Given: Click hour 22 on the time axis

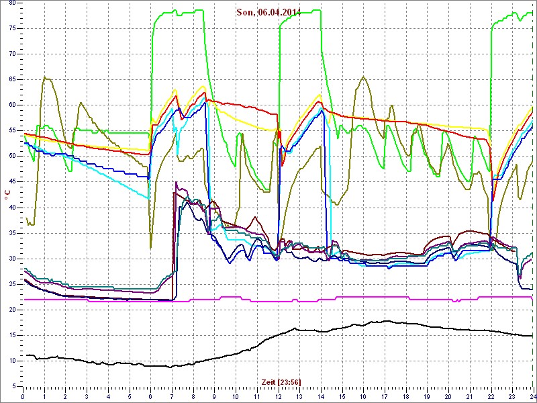Looking at the screenshot, I should pyautogui.click(x=491, y=395).
